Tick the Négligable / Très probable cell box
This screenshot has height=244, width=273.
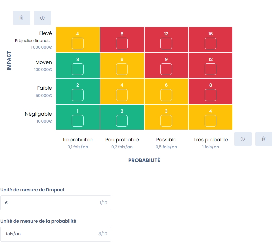pyautogui.click(x=210, y=121)
